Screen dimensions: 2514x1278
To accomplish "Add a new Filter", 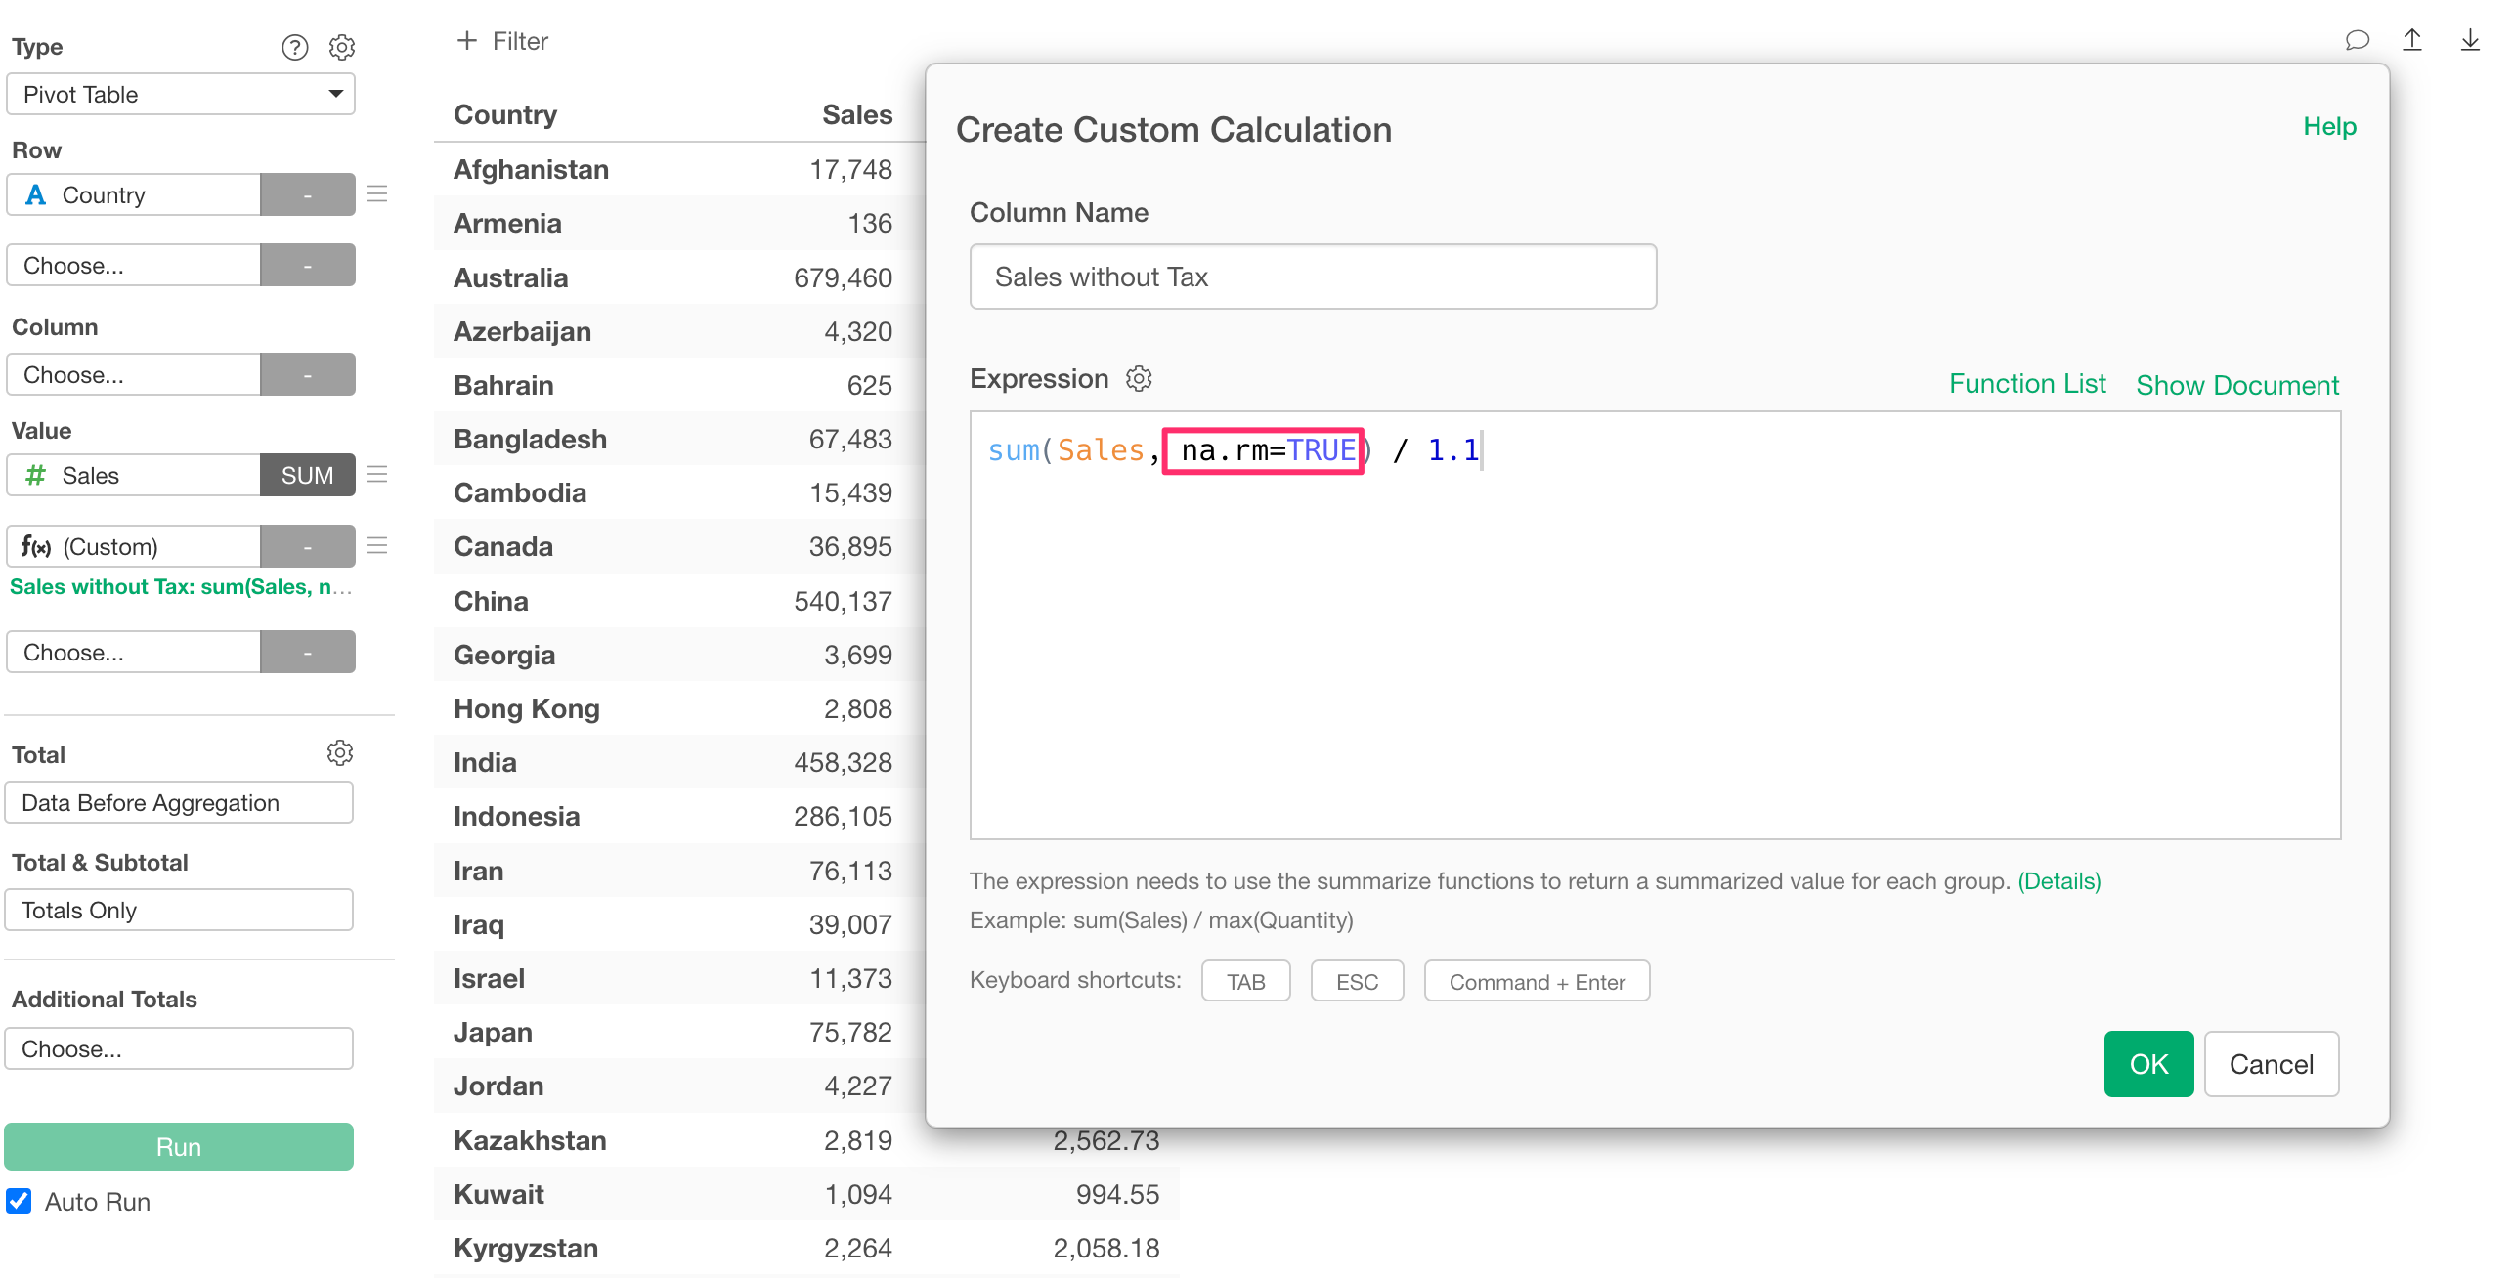I will coord(502,41).
